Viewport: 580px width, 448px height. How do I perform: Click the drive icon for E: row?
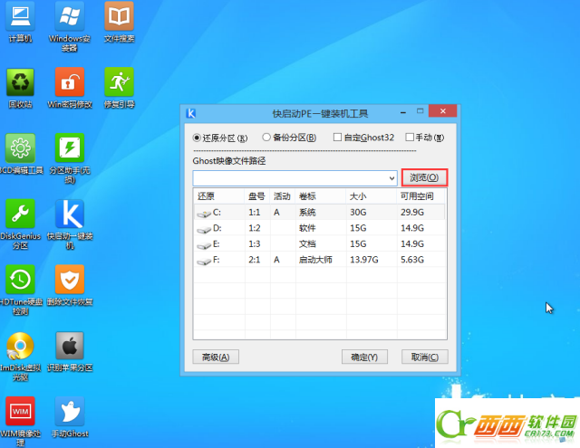[x=204, y=245]
